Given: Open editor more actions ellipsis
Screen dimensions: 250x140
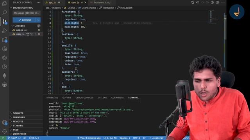Looking at the screenshot, I should pos(222,2).
